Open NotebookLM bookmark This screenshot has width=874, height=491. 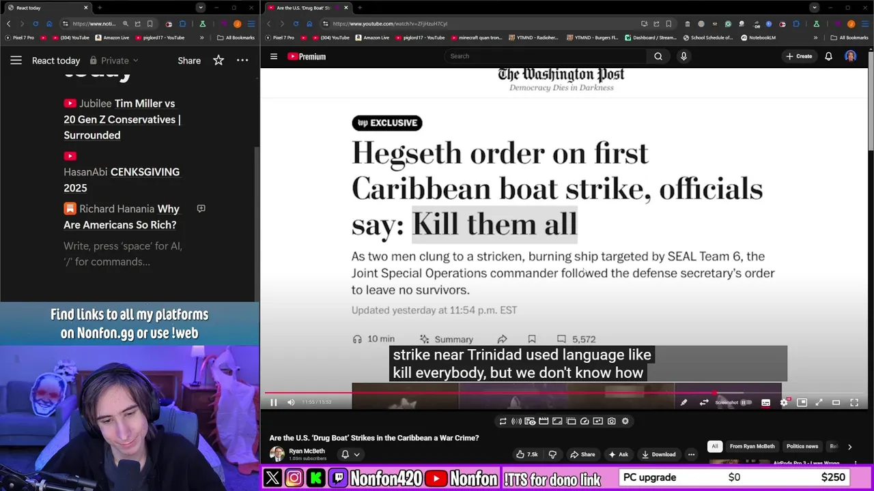coord(758,38)
